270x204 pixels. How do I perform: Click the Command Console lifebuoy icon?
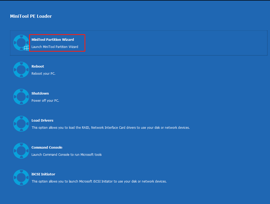pyautogui.click(x=21, y=151)
